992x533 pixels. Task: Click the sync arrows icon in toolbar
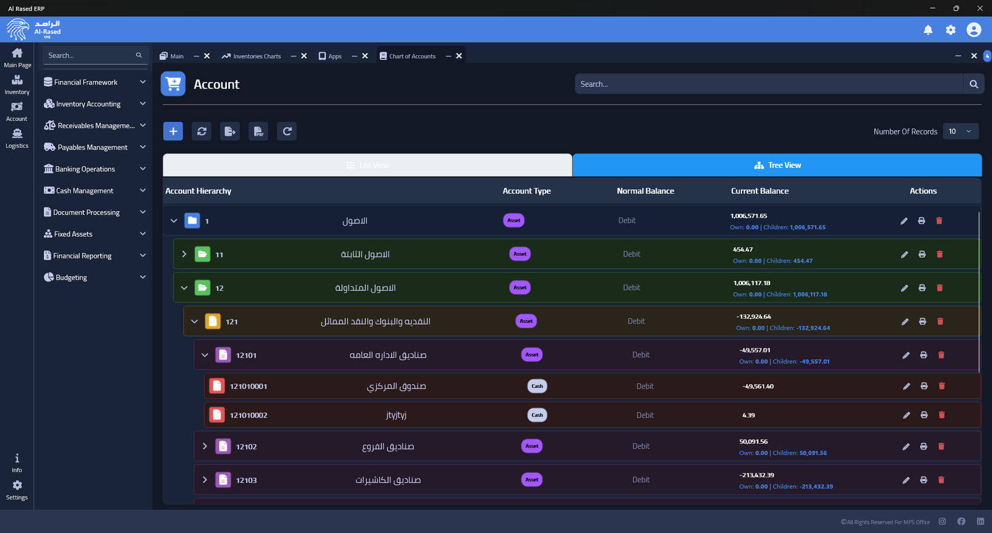201,131
